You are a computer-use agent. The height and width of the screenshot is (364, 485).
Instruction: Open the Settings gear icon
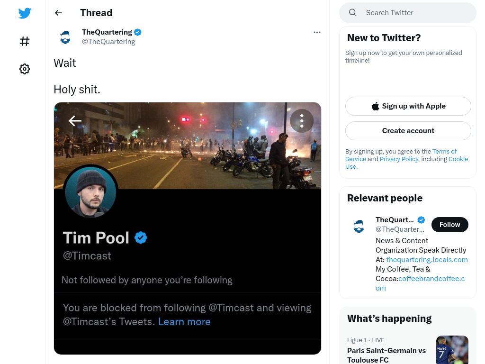[25, 69]
